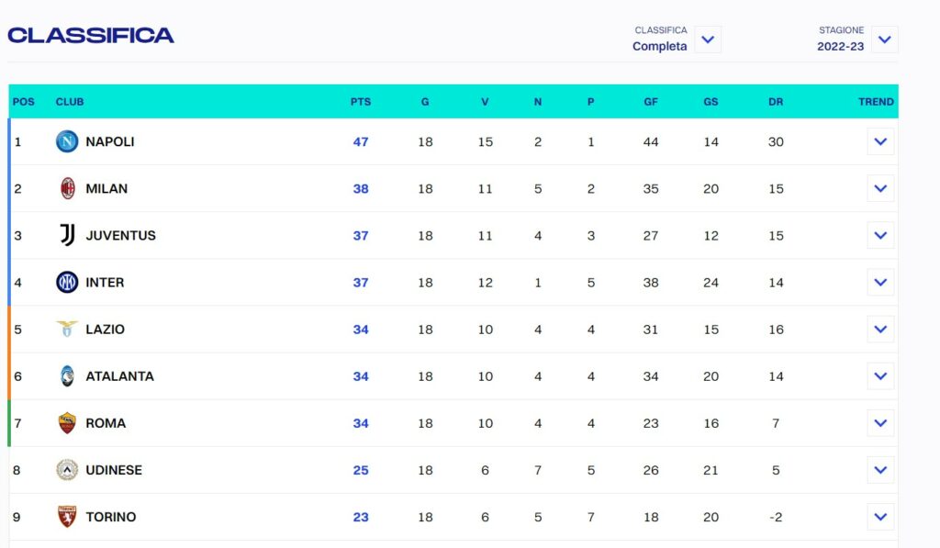The width and height of the screenshot is (940, 548).
Task: Click Napoli's 47 points link
Action: pos(360,141)
